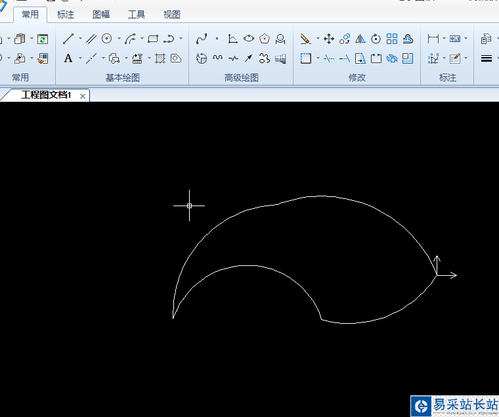Select the Rectangle drawing tool
The image size is (499, 417).
point(153,39)
